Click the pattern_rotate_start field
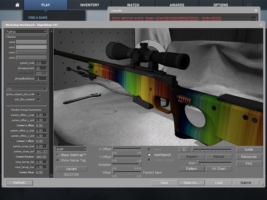Screen dimensions: 267x200 click(x=41, y=146)
